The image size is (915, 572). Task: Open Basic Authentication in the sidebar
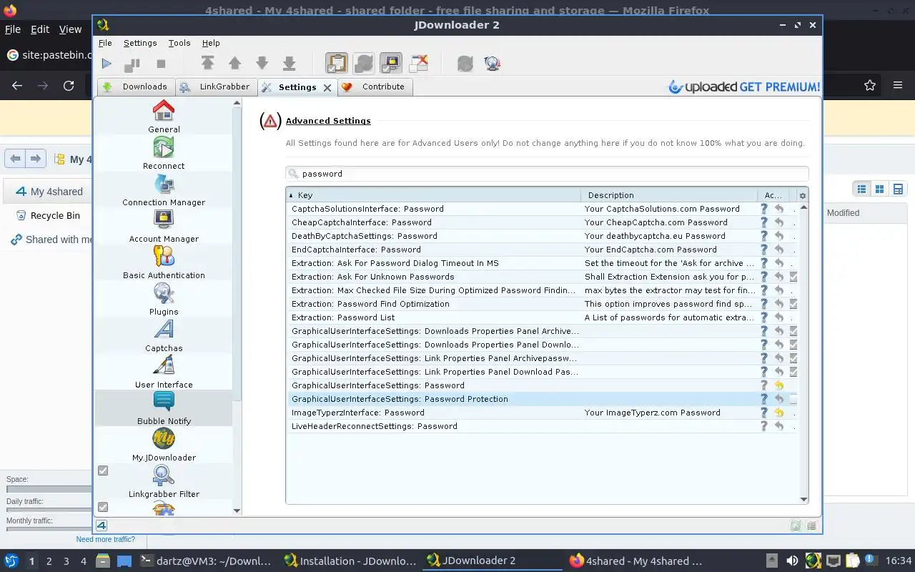click(164, 263)
